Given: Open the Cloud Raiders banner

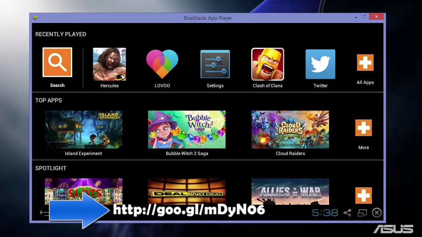Looking at the screenshot, I should 290,129.
